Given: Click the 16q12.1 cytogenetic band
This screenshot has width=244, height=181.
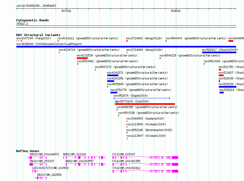Looking at the screenshot, I should [126, 26].
